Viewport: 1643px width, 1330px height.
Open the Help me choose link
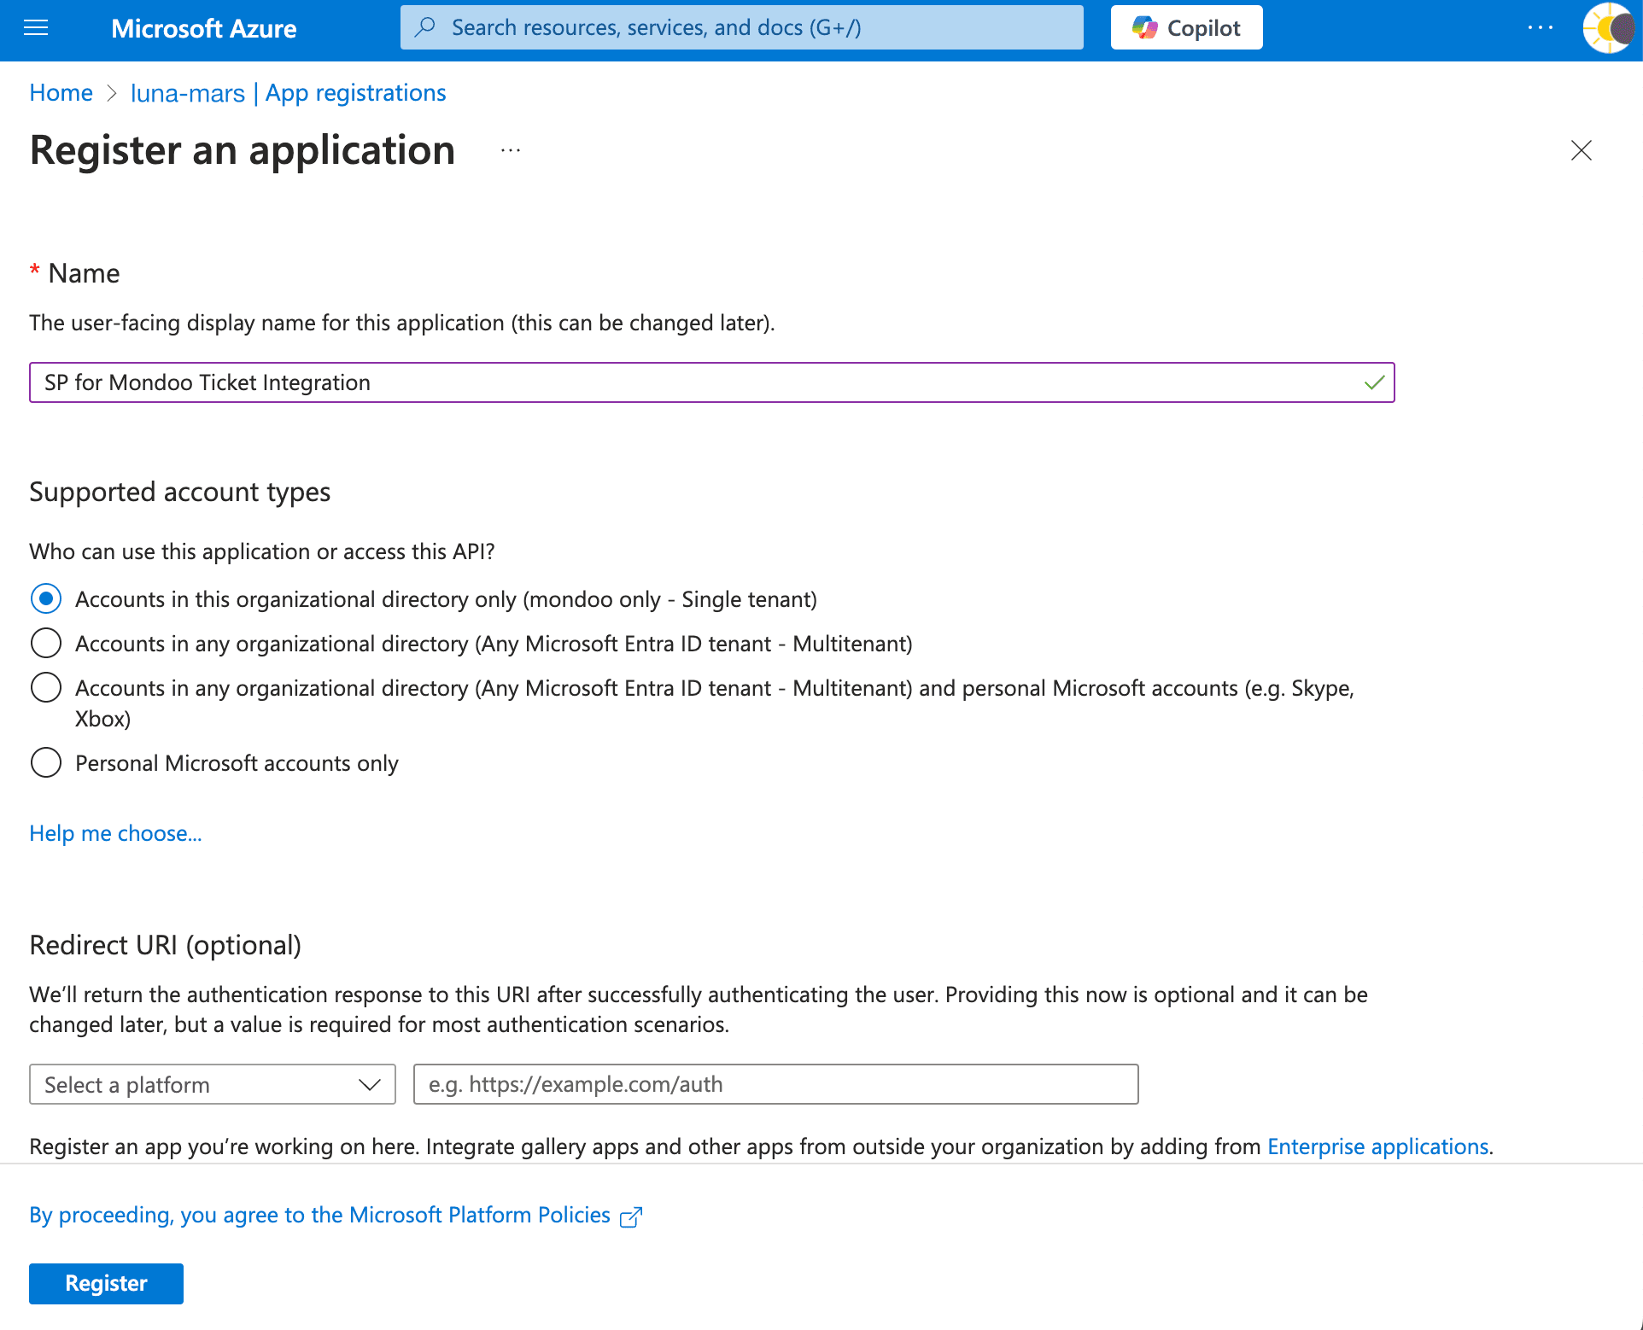pyautogui.click(x=115, y=832)
